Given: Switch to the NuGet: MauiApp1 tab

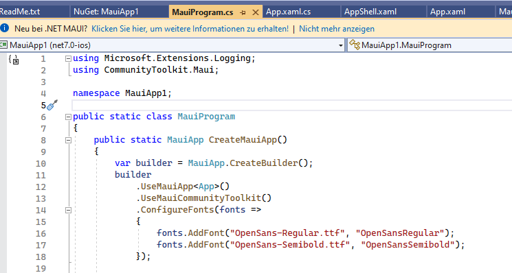Looking at the screenshot, I should pyautogui.click(x=106, y=12).
